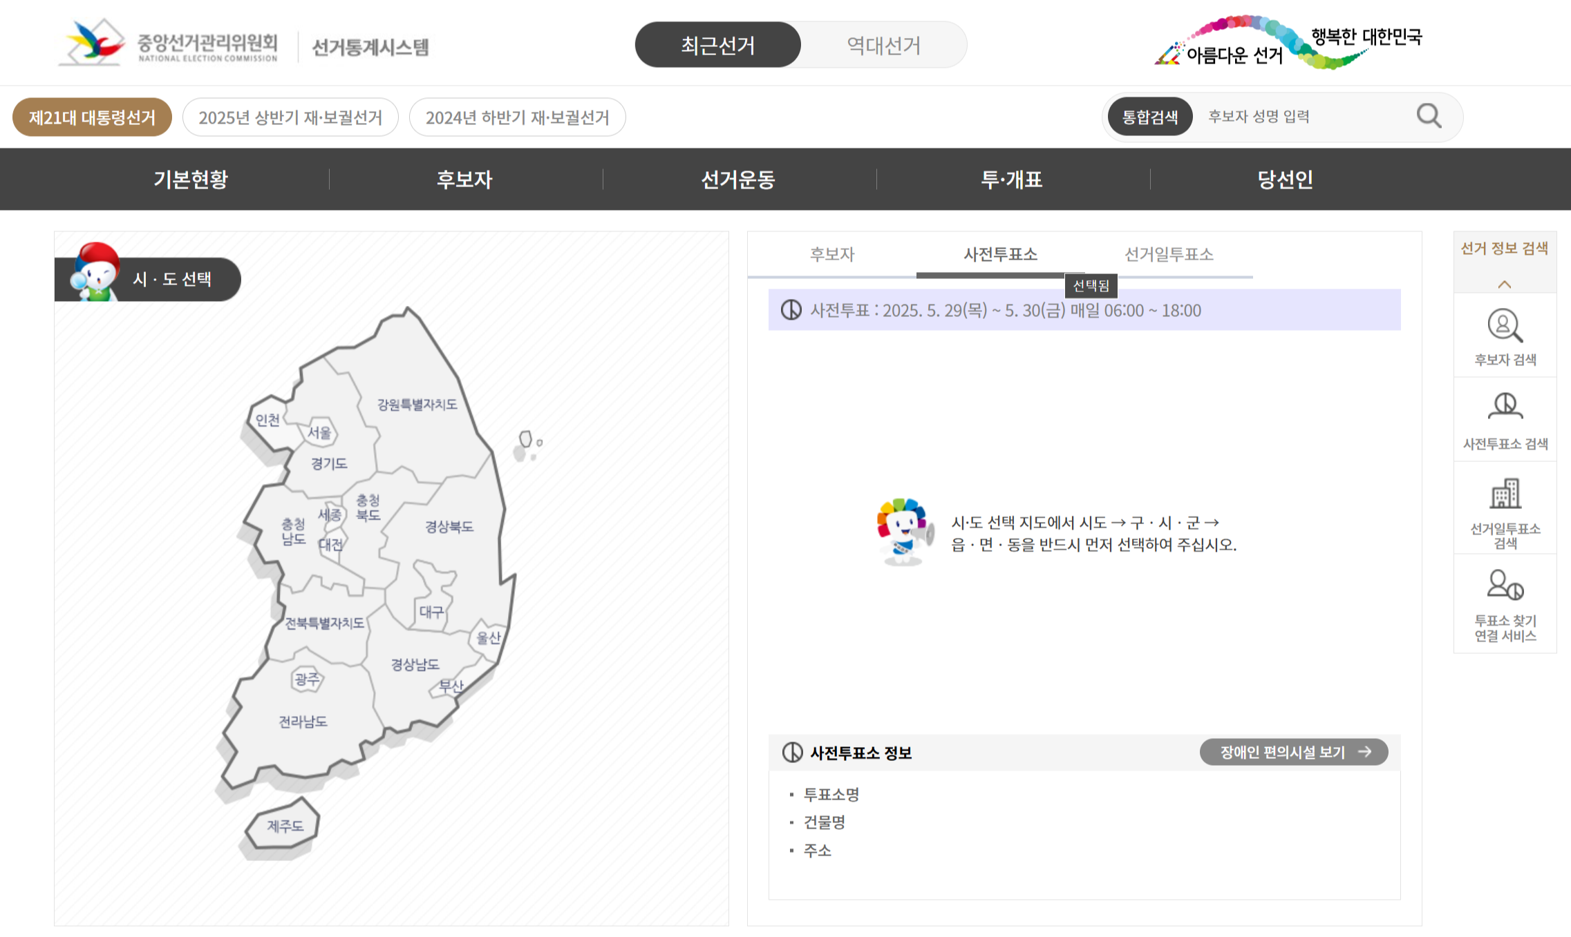Switch to the 후보자 tab

832,255
